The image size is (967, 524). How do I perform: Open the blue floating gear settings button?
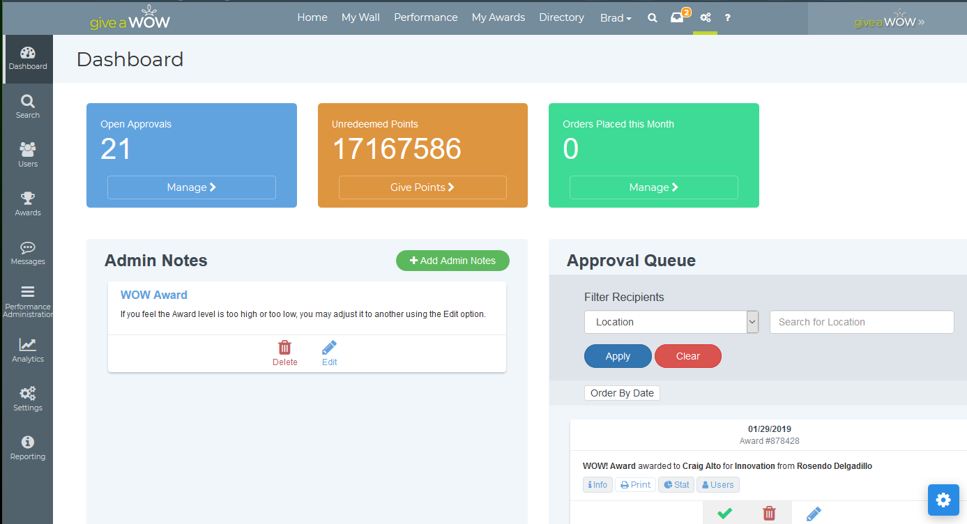tap(943, 500)
